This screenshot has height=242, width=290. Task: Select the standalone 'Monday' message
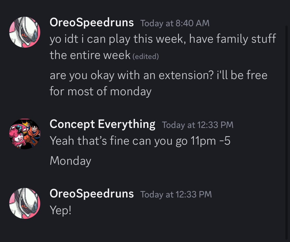[x=70, y=161]
